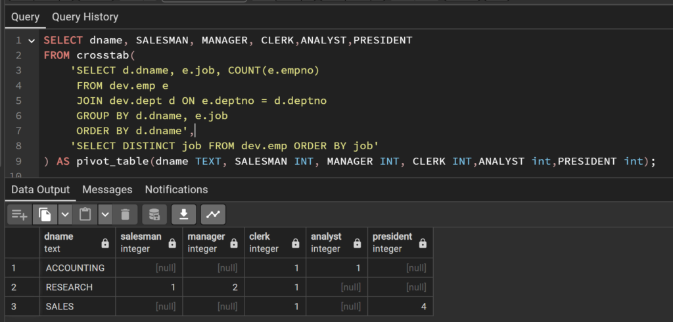Select the Data Output tab
This screenshot has width=673, height=322.
tap(40, 190)
